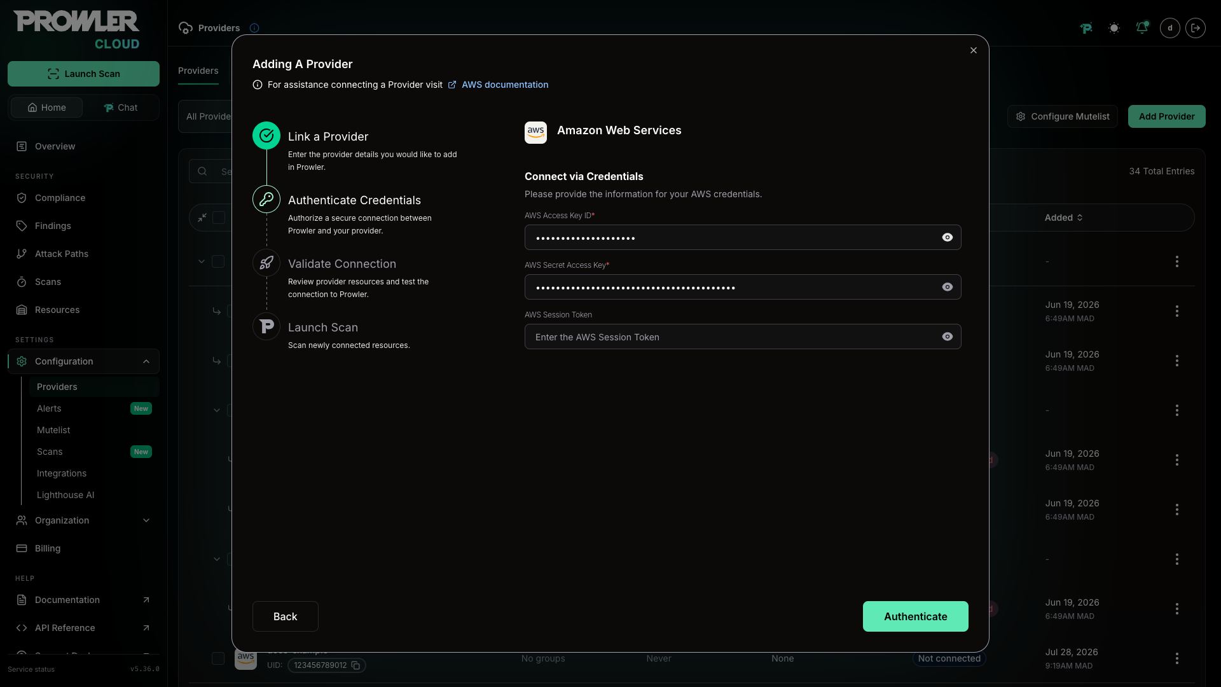This screenshot has height=687, width=1221.
Task: Focus the AWS Secret Access Key field
Action: tap(743, 287)
